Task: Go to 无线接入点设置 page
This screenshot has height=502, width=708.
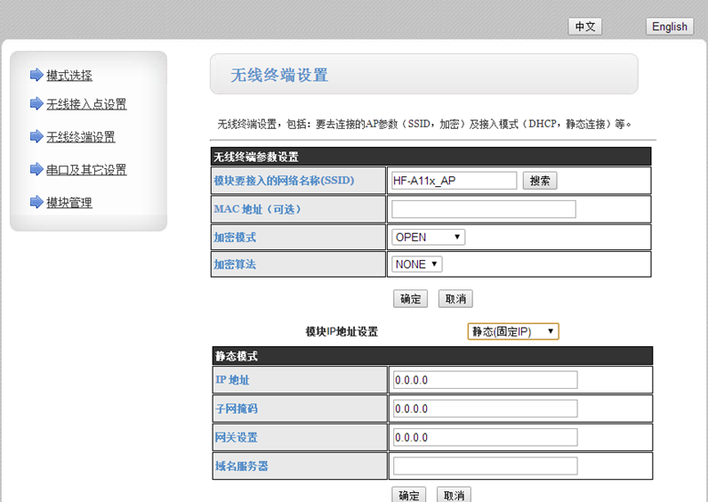Action: (x=86, y=104)
